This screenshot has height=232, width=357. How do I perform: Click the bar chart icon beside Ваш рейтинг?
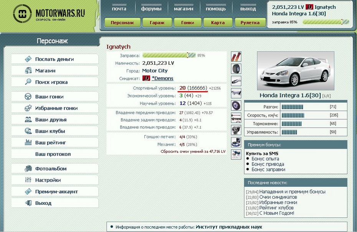point(28,143)
